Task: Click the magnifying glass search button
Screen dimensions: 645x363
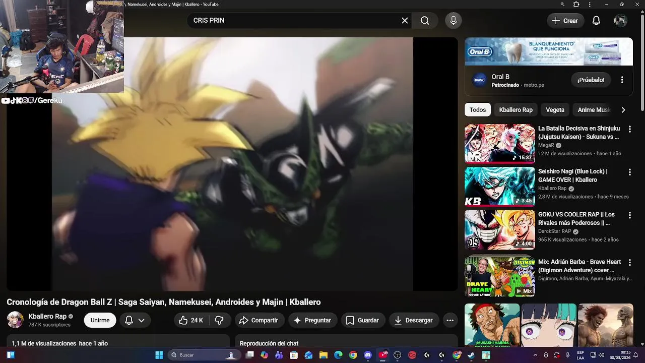Action: coord(425,21)
